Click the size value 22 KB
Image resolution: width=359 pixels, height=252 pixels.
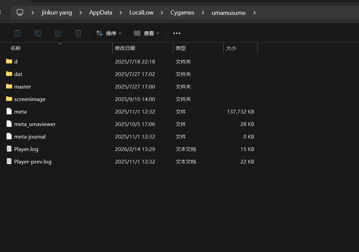pos(247,161)
